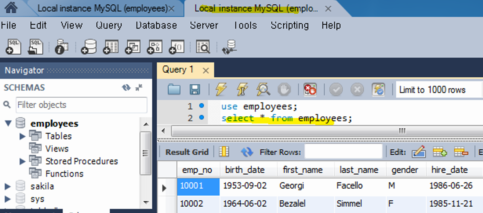Click the Filter Rows input field

343,152
